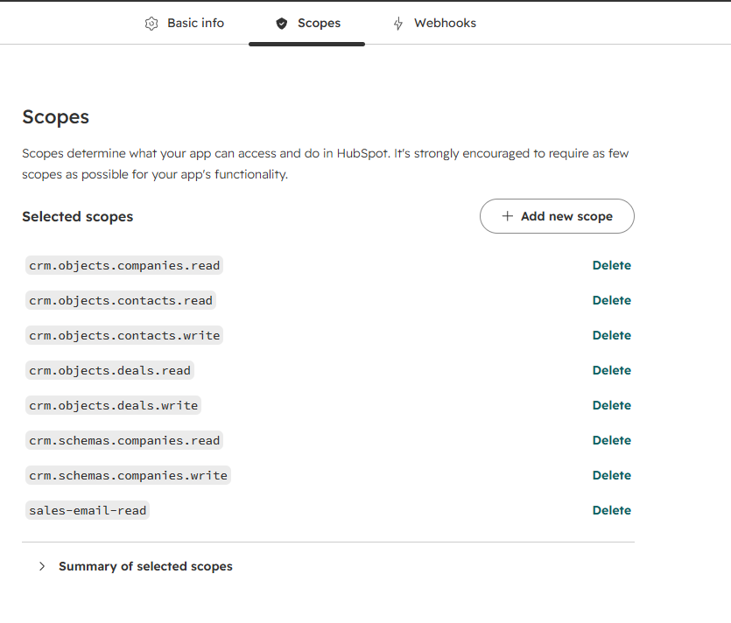Click the Scopes page heading
Viewport: 731px width, 623px height.
click(55, 117)
